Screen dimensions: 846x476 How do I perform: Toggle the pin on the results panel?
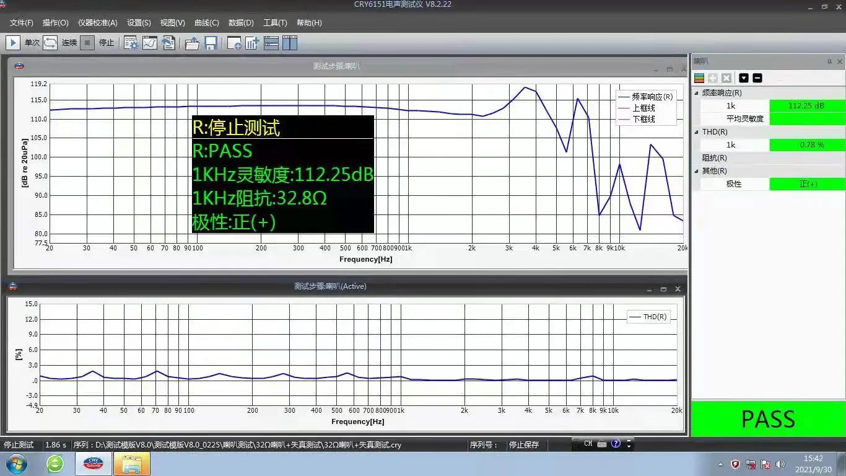(829, 62)
